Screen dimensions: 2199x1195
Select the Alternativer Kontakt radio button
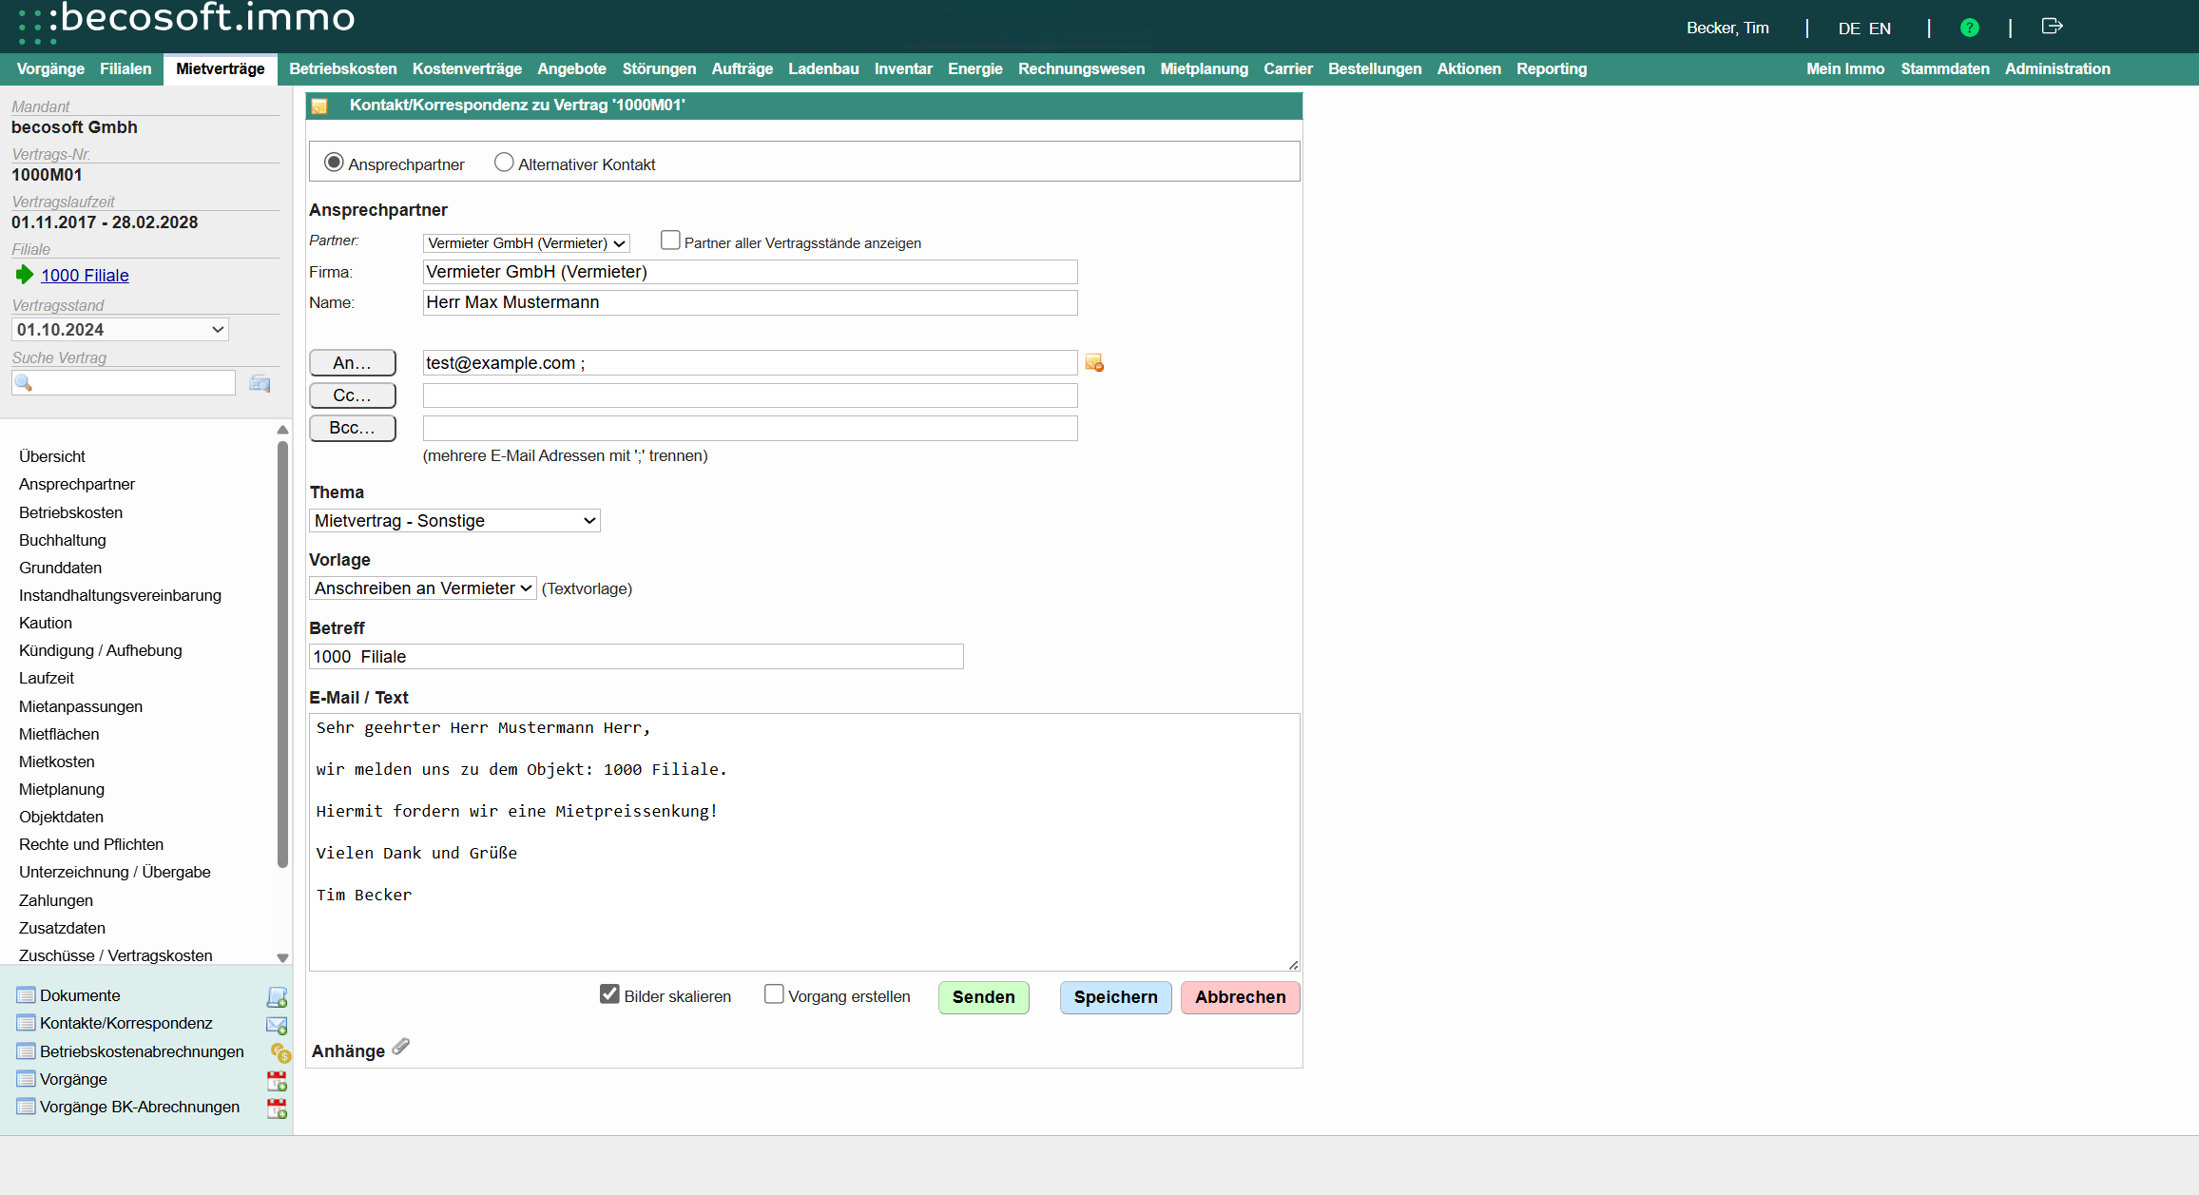pyautogui.click(x=504, y=163)
